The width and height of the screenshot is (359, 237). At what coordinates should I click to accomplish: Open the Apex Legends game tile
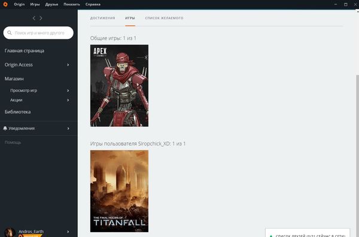pyautogui.click(x=119, y=86)
